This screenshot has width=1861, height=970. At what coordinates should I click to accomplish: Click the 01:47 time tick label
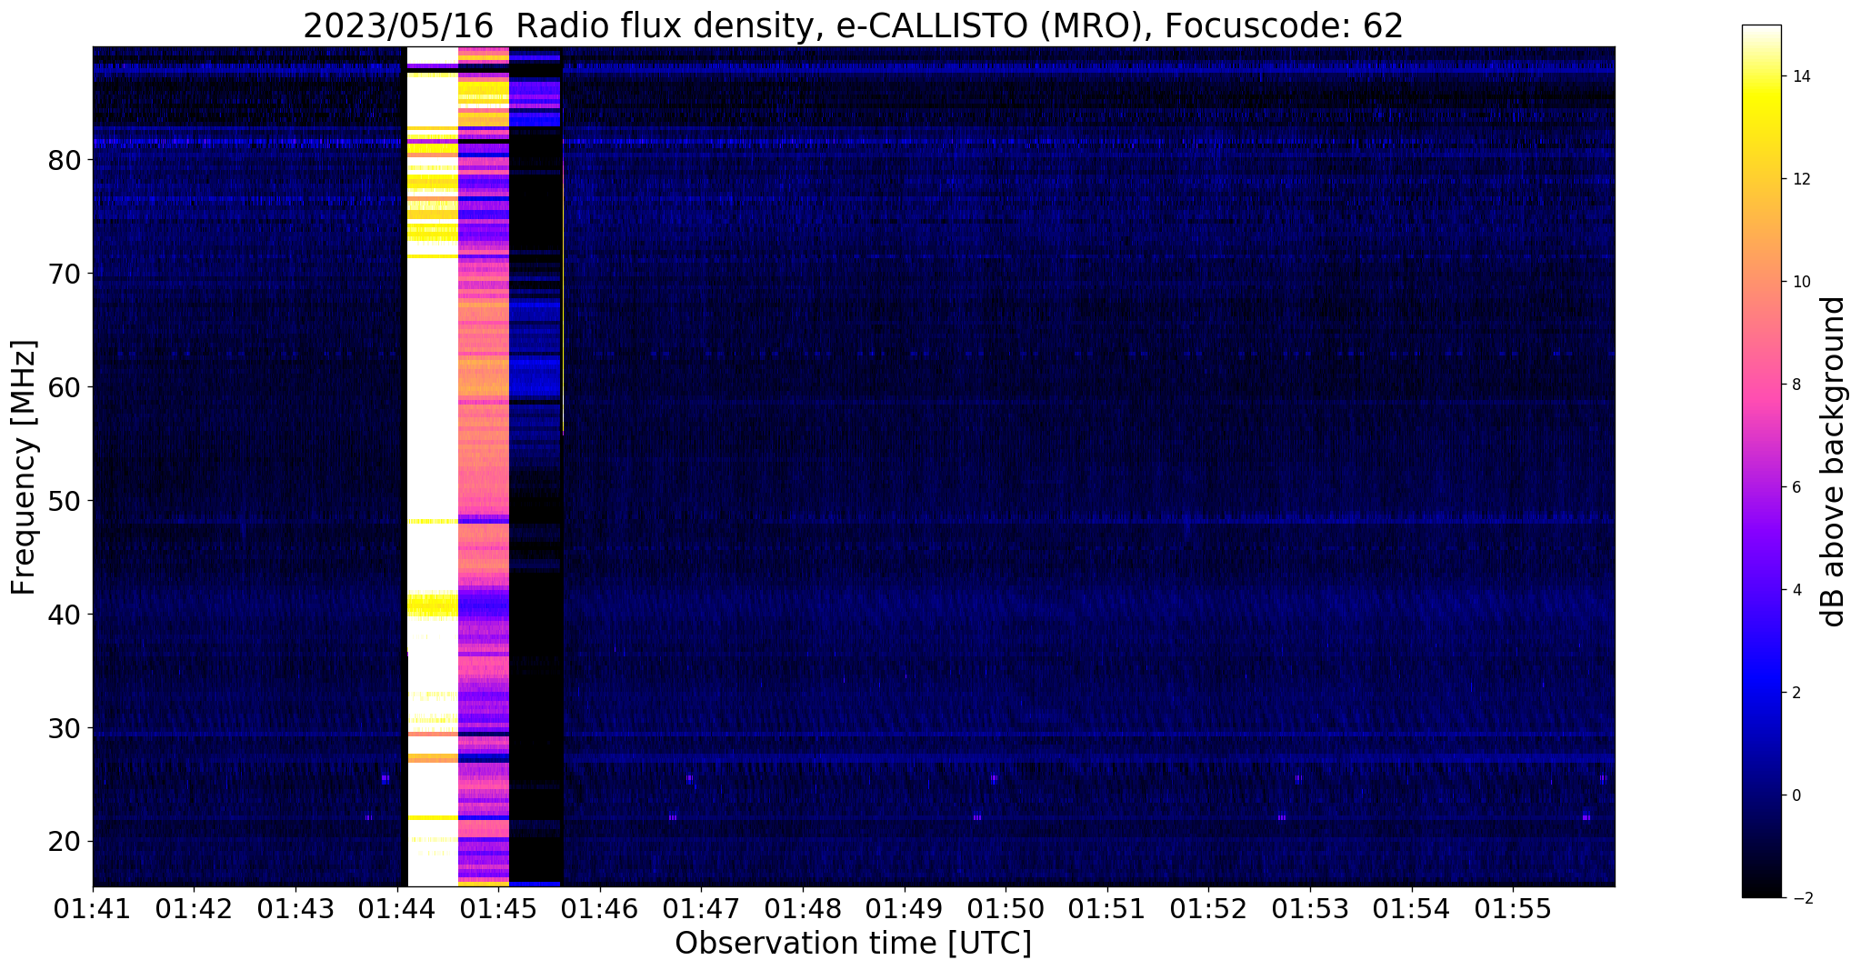701,909
